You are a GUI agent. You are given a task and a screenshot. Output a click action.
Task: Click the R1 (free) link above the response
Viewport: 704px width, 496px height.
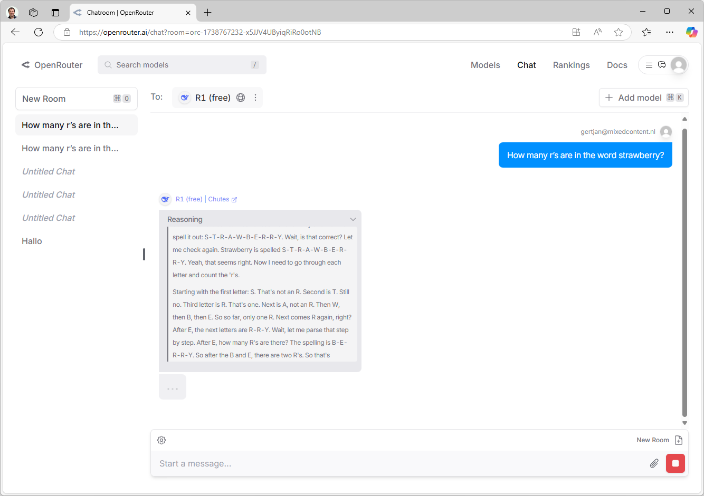pos(189,199)
